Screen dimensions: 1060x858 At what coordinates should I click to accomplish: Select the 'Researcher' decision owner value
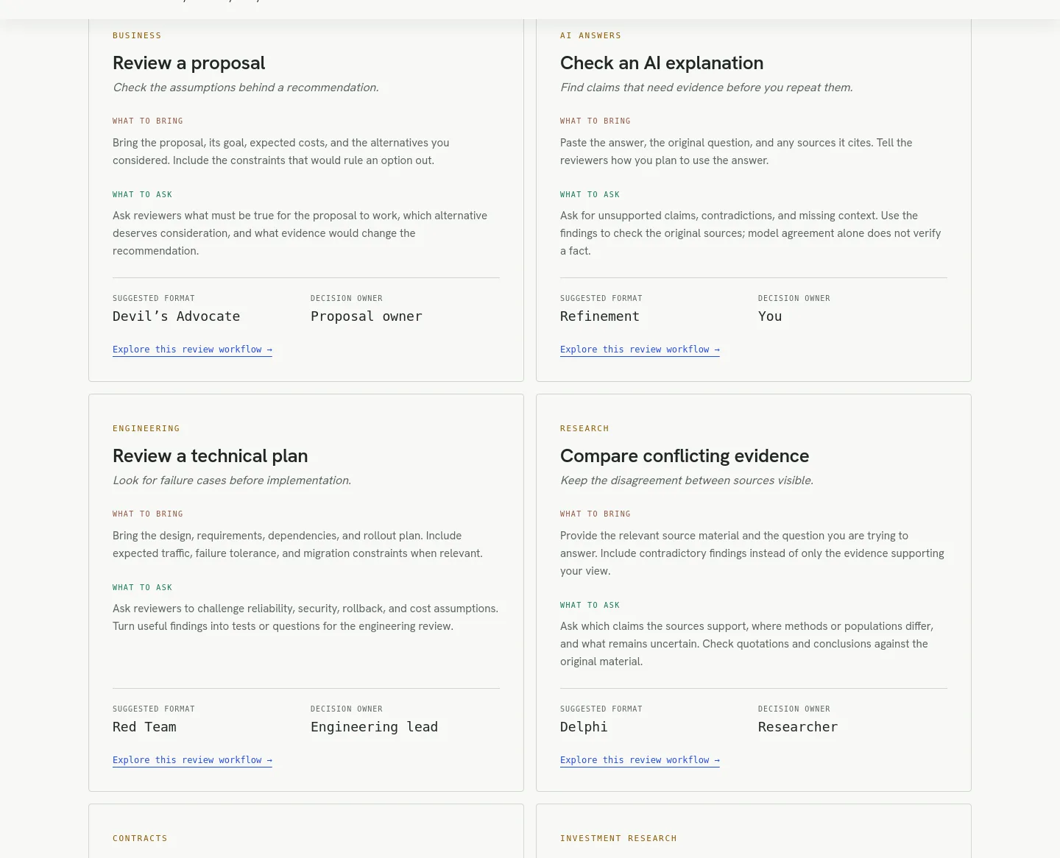pos(798,727)
